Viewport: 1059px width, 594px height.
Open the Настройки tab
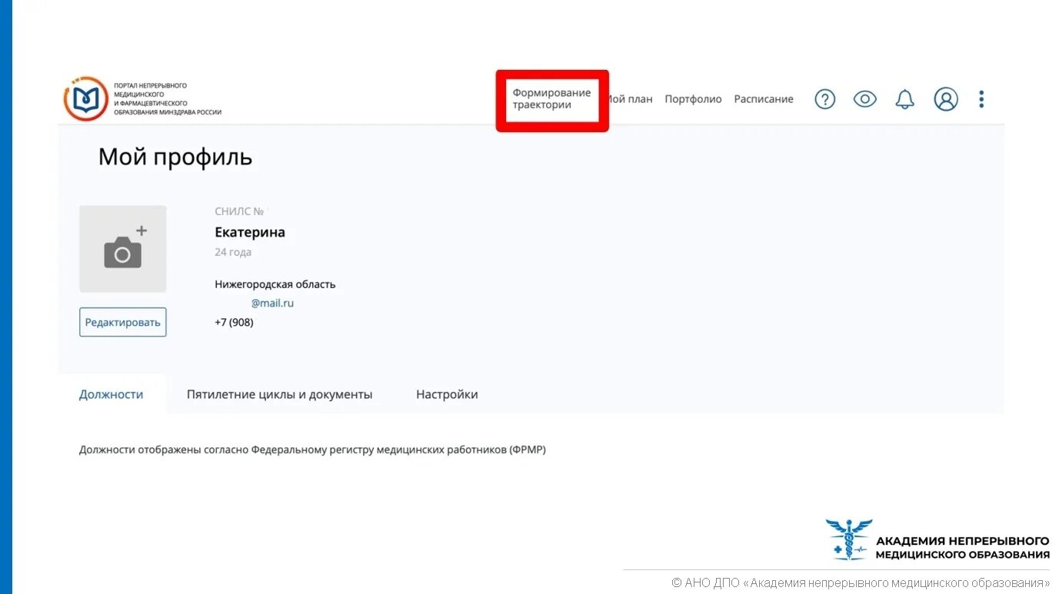(447, 394)
